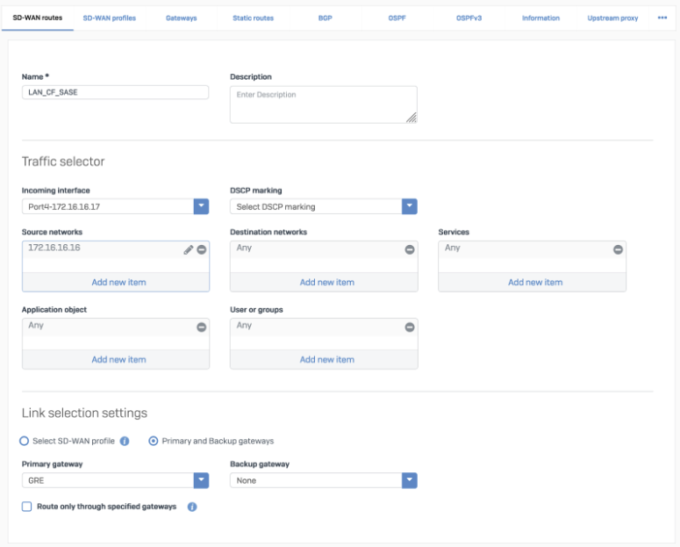Edit the 172.16.16.16 source network with pencil icon
The image size is (680, 547).
tap(189, 249)
